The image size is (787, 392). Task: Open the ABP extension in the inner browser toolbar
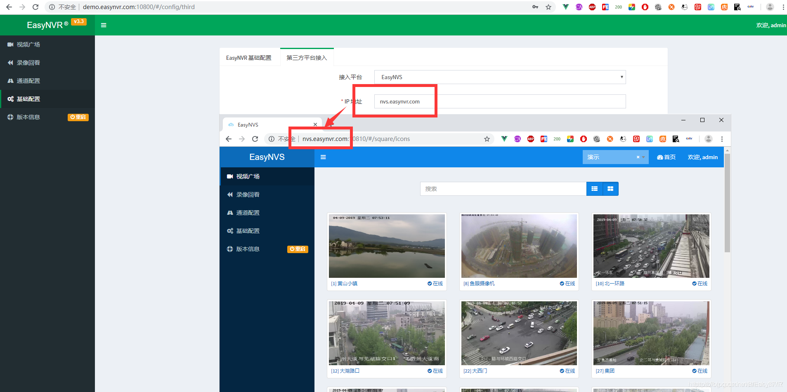click(531, 139)
